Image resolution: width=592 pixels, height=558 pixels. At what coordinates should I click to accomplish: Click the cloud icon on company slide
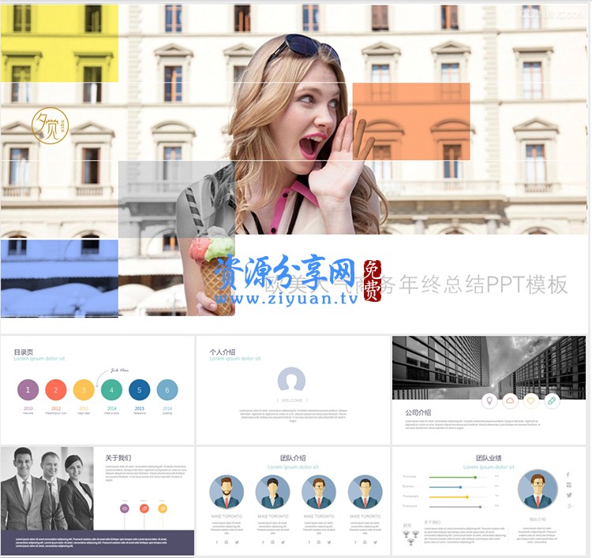coord(510,400)
